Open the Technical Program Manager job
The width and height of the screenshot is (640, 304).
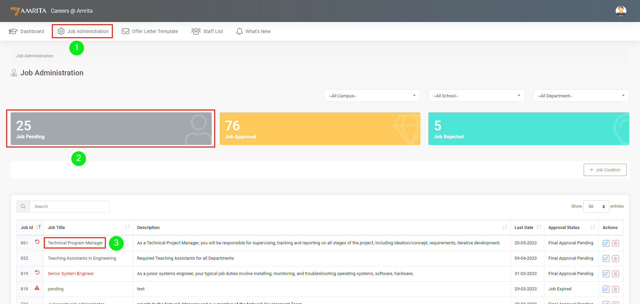point(75,243)
